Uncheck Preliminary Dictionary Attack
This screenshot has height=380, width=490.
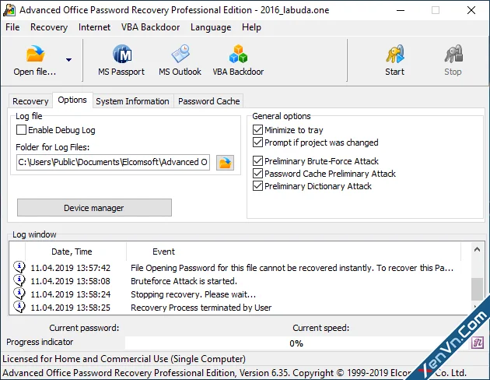tap(257, 186)
